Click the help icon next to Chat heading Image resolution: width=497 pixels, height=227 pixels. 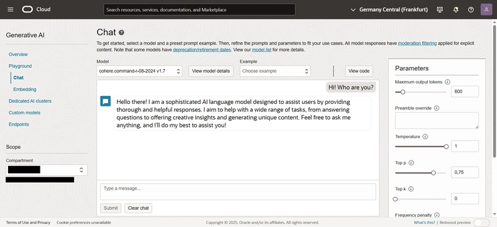click(121, 32)
